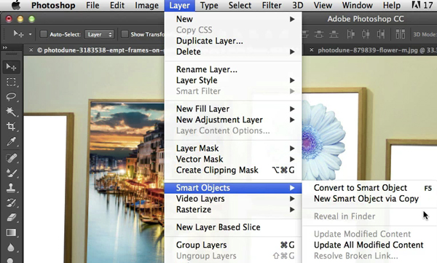Select the Lasso tool

(11, 97)
